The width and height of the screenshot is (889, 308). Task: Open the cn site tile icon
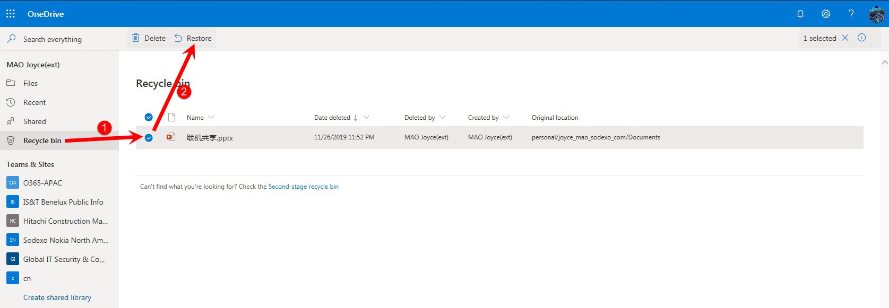(x=13, y=278)
